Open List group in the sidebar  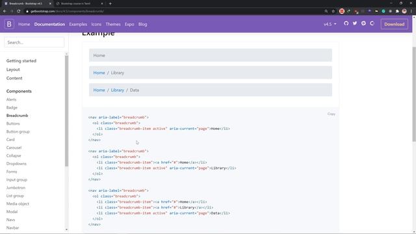[15, 196]
